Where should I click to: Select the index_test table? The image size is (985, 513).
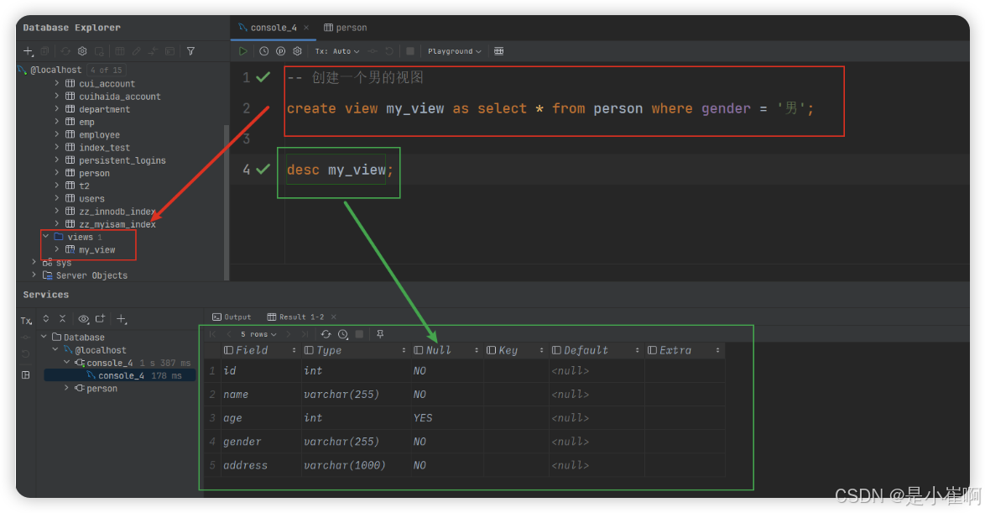click(104, 147)
